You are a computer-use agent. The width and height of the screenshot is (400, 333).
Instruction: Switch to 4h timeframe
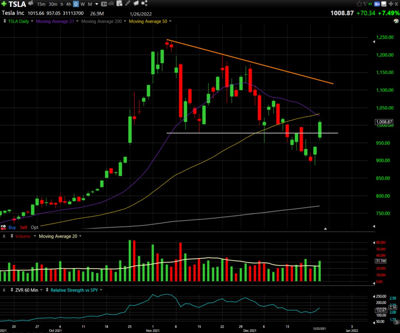click(x=68, y=4)
